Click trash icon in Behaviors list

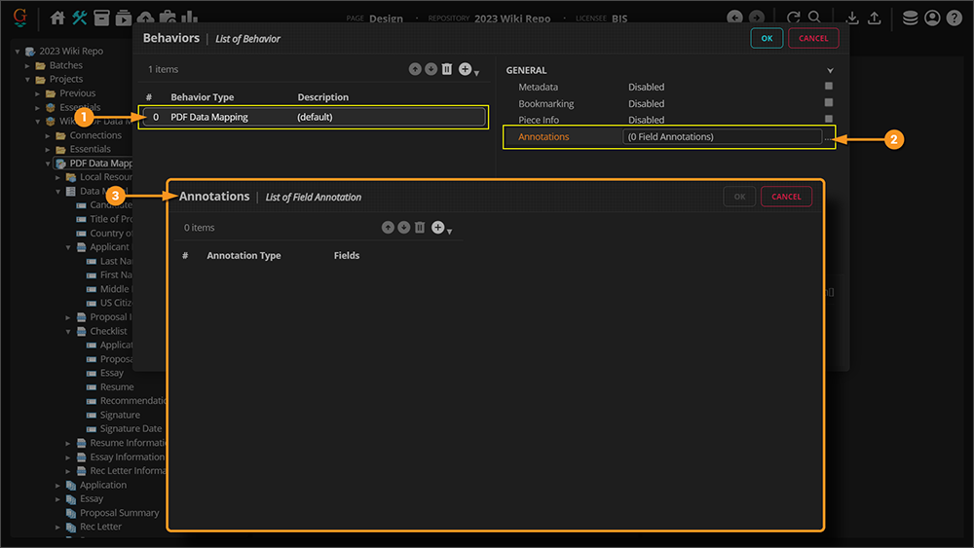point(447,69)
